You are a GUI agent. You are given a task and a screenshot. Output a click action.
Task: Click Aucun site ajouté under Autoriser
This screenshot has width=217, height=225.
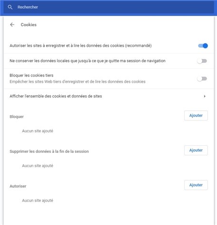[x=38, y=200]
